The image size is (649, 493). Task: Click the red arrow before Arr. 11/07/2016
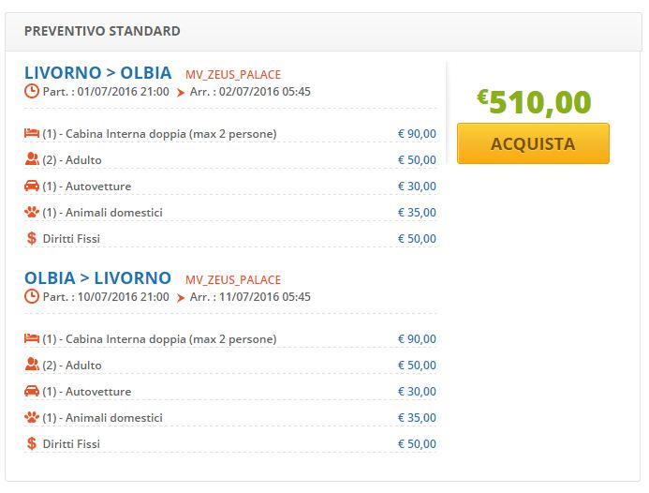click(x=181, y=298)
